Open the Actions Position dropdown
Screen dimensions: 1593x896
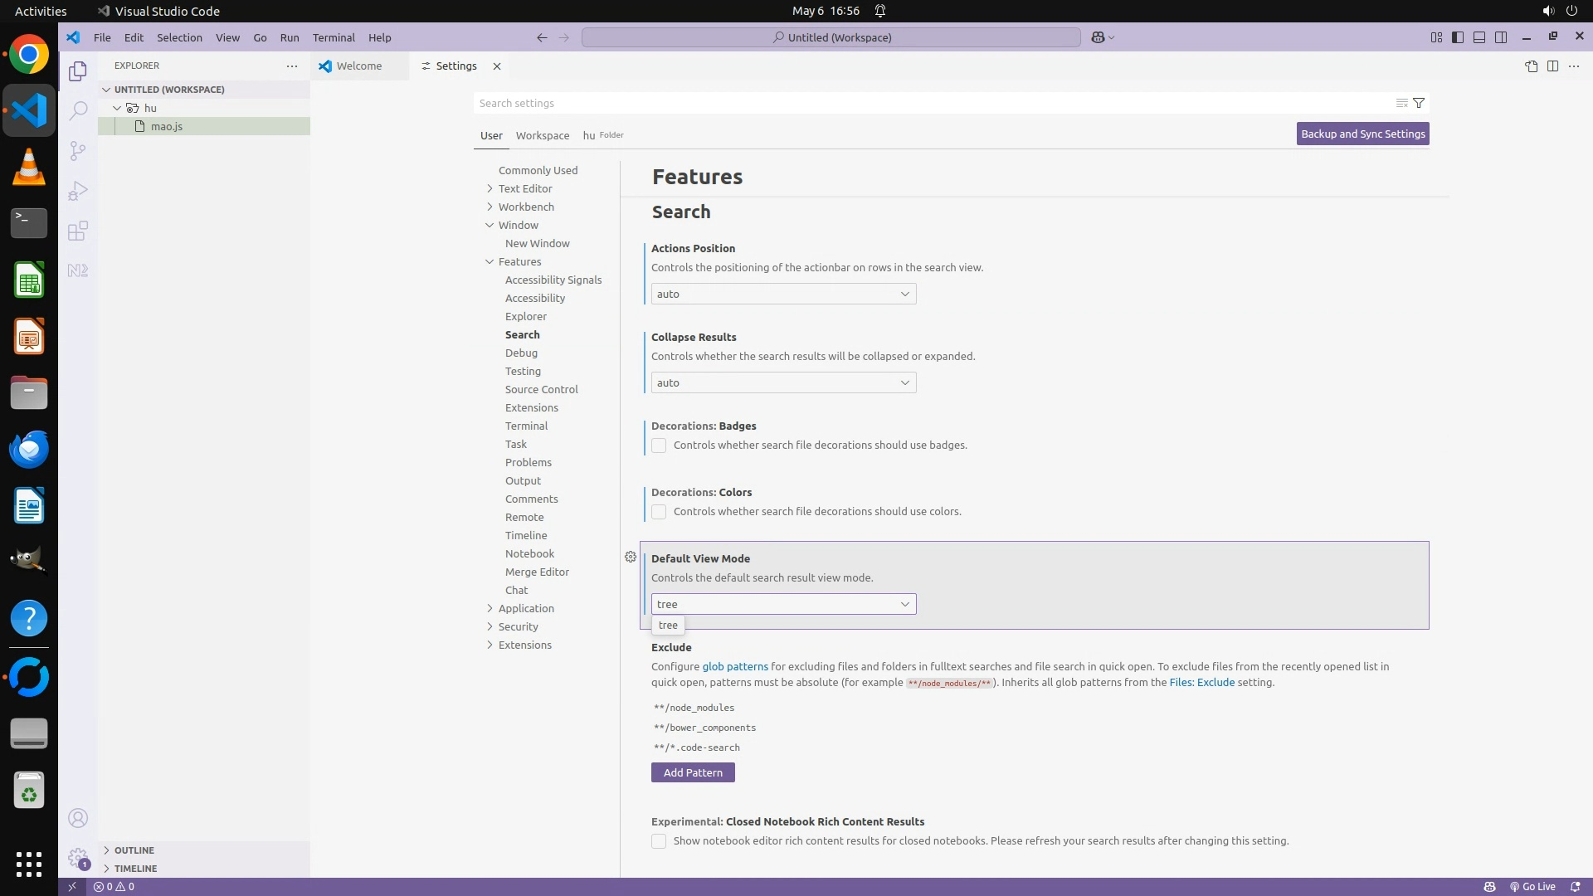(783, 294)
